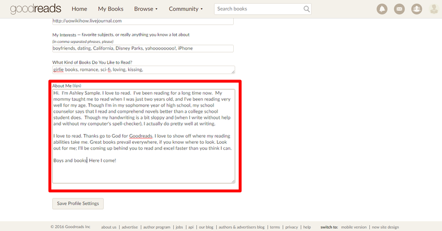The image size is (442, 231).
Task: Open My Books in the navigation
Action: tap(110, 9)
